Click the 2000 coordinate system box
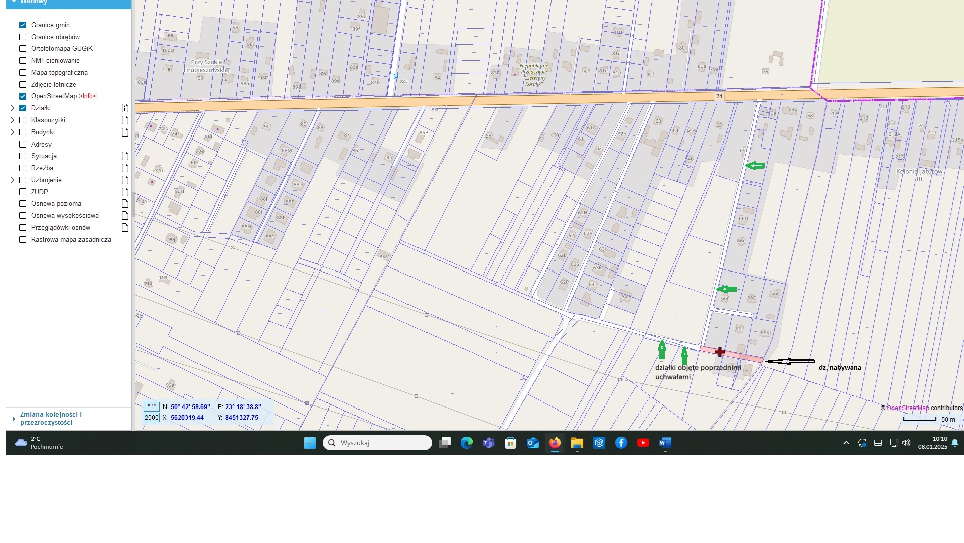The height and width of the screenshot is (543, 964). [x=151, y=418]
